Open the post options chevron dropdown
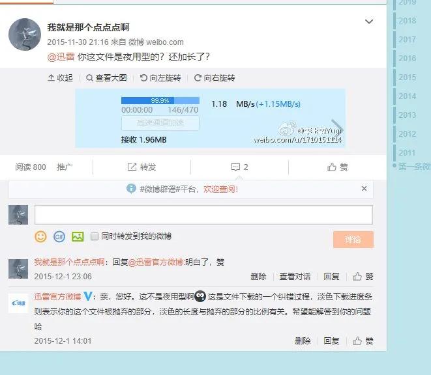This screenshot has height=375, width=431. (x=369, y=21)
